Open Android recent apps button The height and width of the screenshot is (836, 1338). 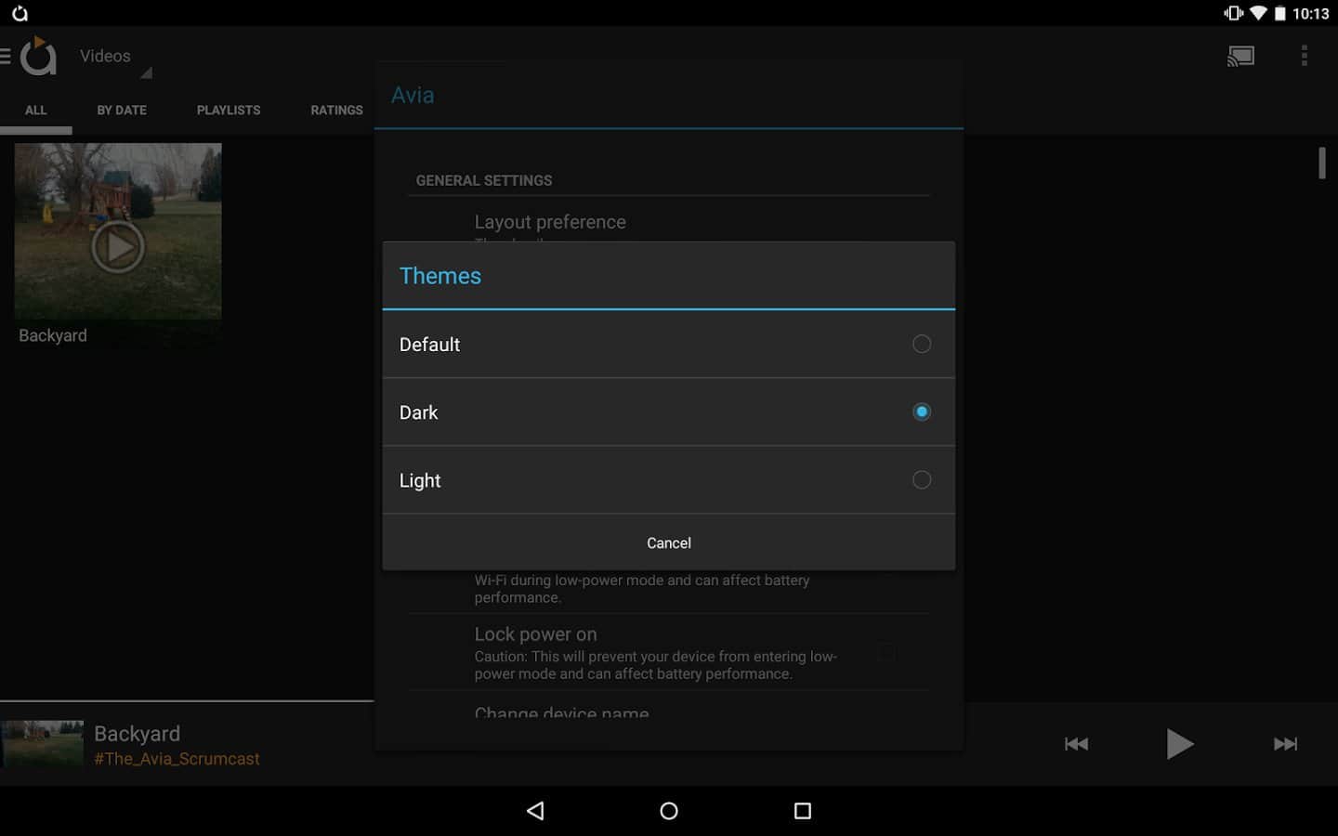(x=803, y=811)
